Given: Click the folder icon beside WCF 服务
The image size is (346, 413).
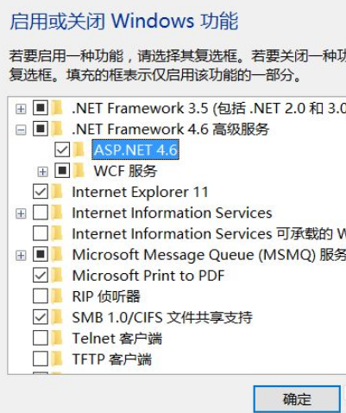Looking at the screenshot, I should (79, 171).
